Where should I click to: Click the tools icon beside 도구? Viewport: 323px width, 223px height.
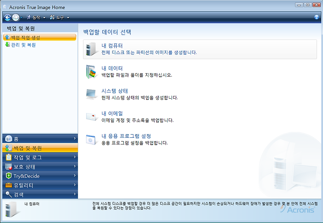[x=52, y=17]
